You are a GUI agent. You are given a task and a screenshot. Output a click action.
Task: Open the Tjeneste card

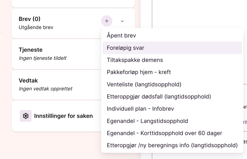(x=55, y=53)
